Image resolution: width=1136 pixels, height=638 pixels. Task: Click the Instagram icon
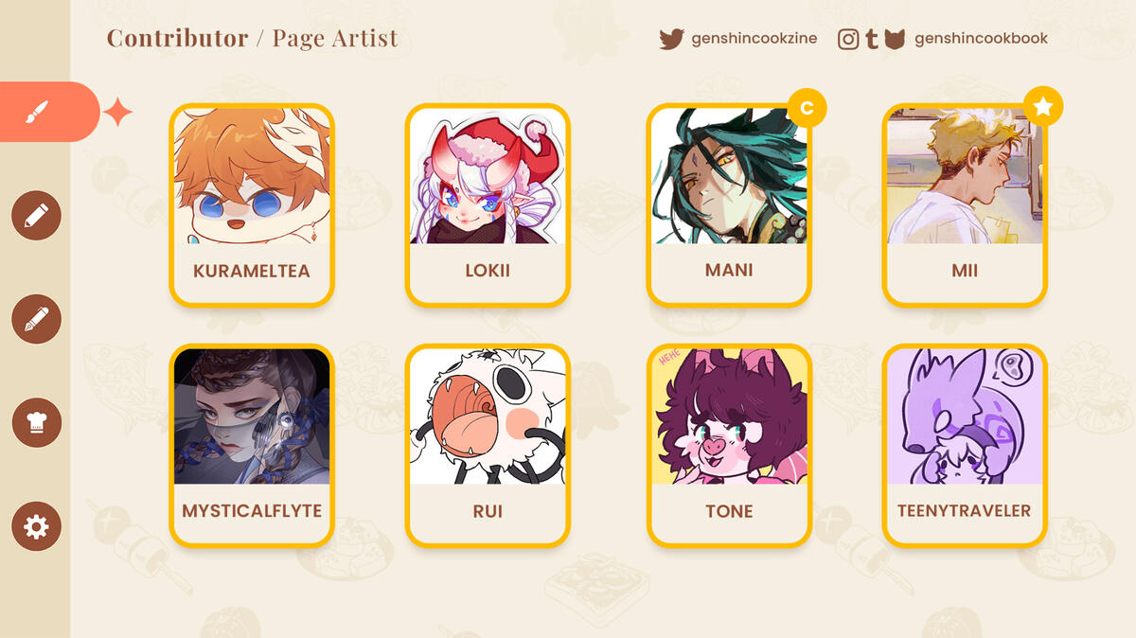coord(849,39)
